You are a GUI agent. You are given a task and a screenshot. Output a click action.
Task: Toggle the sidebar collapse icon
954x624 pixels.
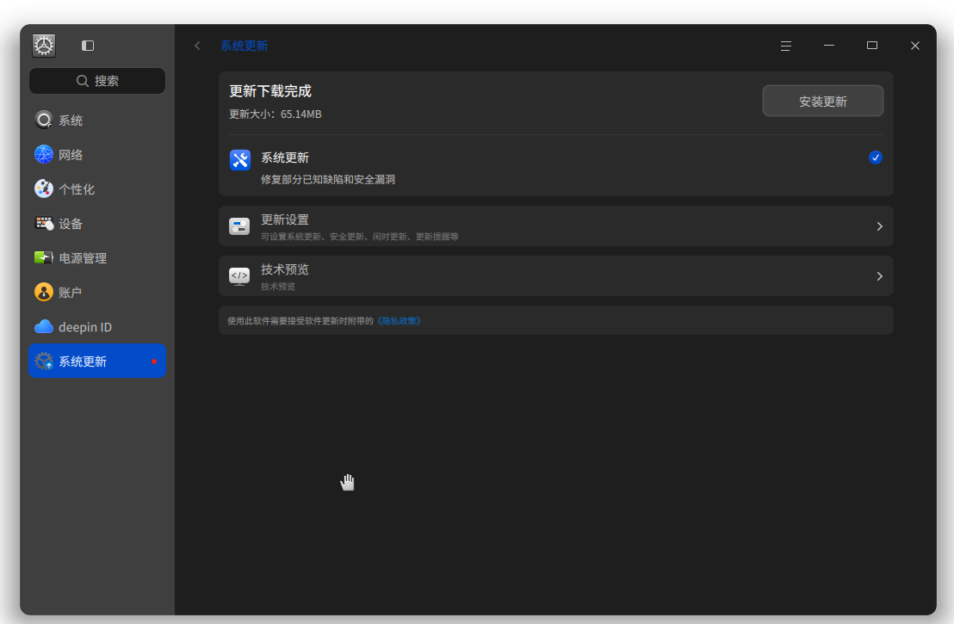[x=88, y=46]
